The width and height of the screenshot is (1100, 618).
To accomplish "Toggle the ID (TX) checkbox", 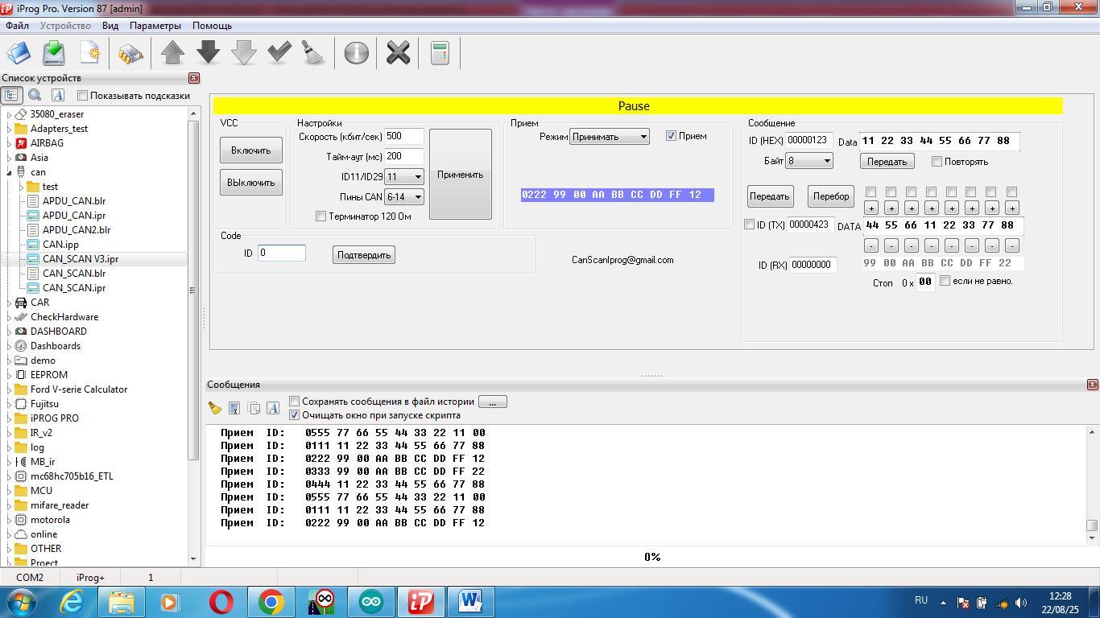I will pos(750,225).
